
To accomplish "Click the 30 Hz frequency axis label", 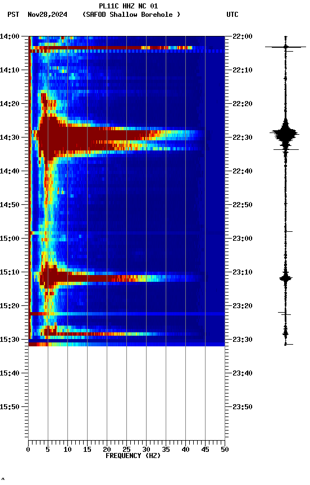I will click(x=146, y=450).
